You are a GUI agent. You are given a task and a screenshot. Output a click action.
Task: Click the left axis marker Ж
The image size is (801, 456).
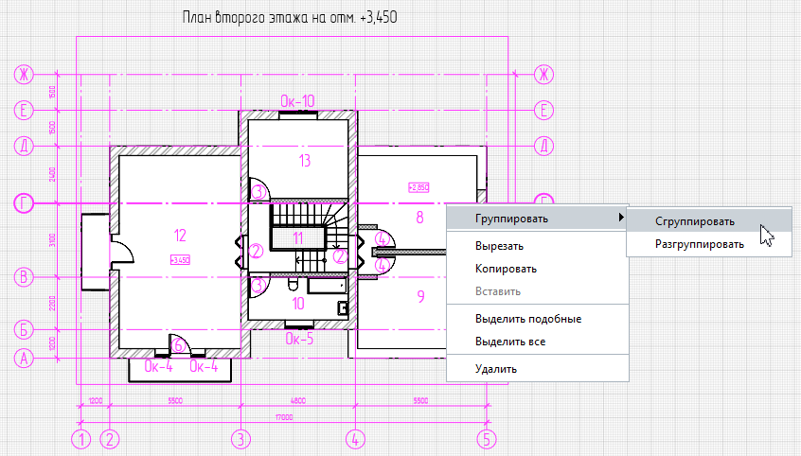point(22,74)
